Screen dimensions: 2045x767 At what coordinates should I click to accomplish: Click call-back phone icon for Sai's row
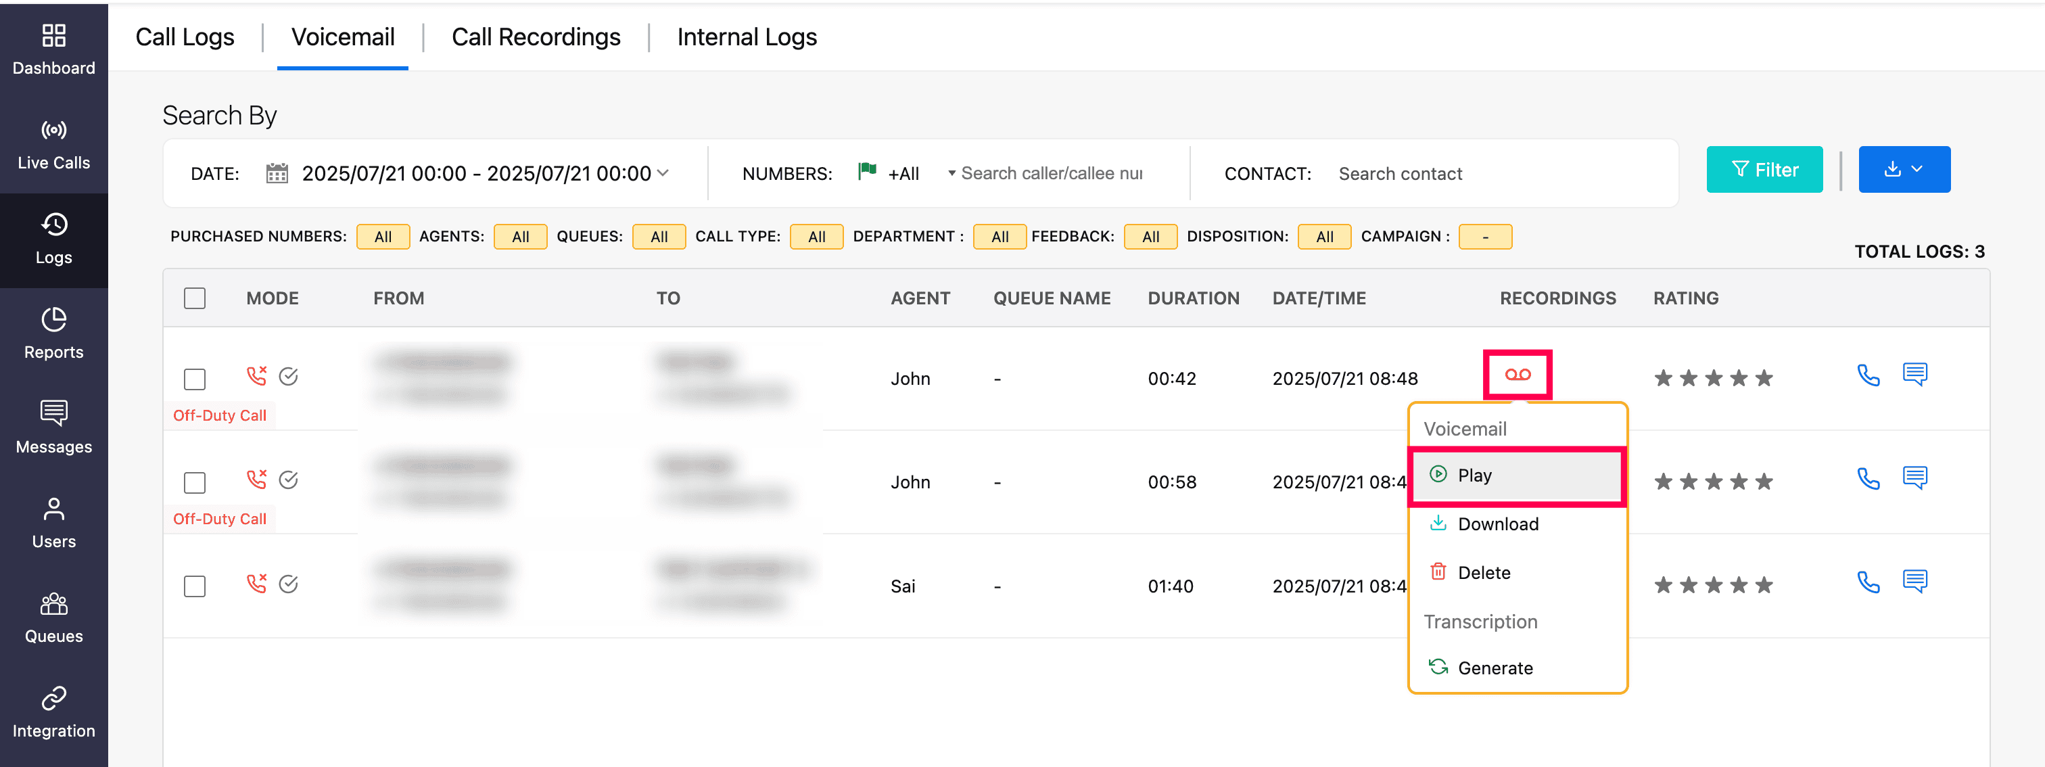(1867, 583)
